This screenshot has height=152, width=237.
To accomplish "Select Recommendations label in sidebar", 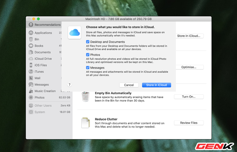I will click(47, 25).
